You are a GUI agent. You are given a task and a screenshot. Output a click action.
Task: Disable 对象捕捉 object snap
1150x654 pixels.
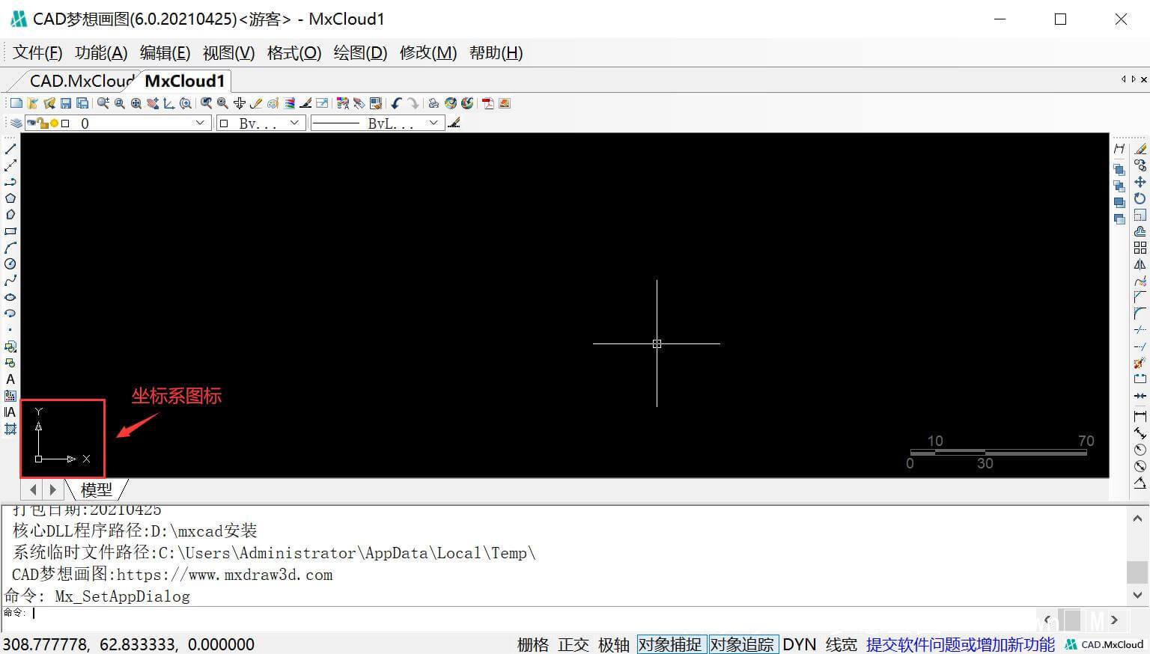click(670, 644)
